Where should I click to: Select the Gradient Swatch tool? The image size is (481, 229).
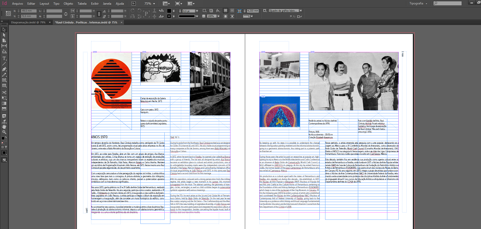(x=4, y=103)
